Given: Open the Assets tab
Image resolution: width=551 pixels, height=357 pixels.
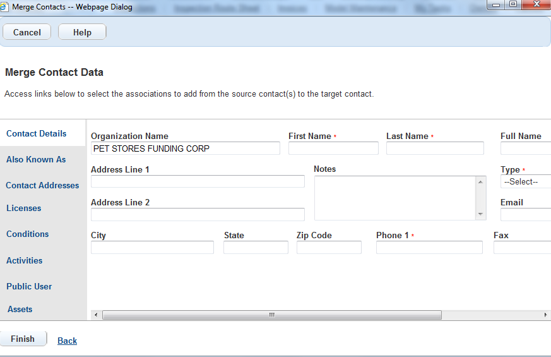Looking at the screenshot, I should click(20, 309).
